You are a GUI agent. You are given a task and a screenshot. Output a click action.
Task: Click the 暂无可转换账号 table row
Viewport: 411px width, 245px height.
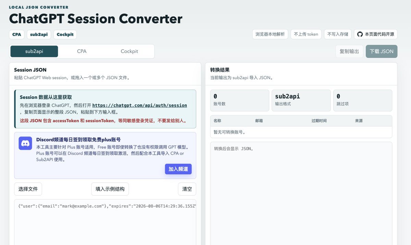point(301,132)
